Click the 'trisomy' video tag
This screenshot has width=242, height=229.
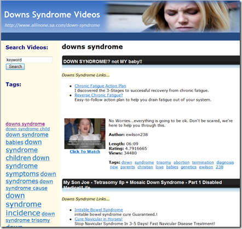(164, 162)
